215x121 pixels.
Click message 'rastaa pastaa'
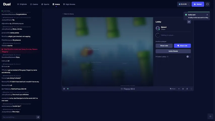click(15, 33)
